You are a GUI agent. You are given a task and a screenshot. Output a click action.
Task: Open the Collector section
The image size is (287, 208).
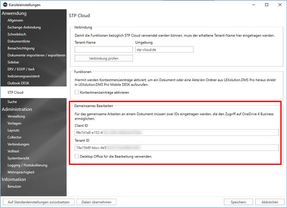point(14,137)
